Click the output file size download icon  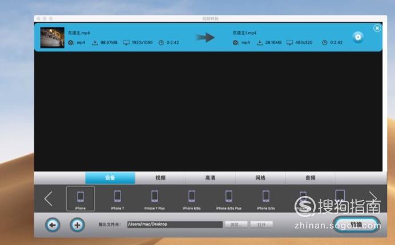260,42
